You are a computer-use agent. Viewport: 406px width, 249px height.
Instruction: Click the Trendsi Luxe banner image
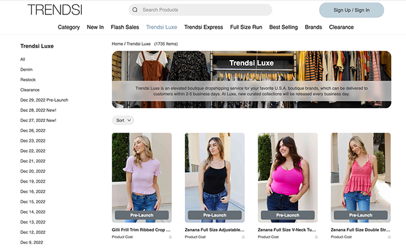click(252, 79)
